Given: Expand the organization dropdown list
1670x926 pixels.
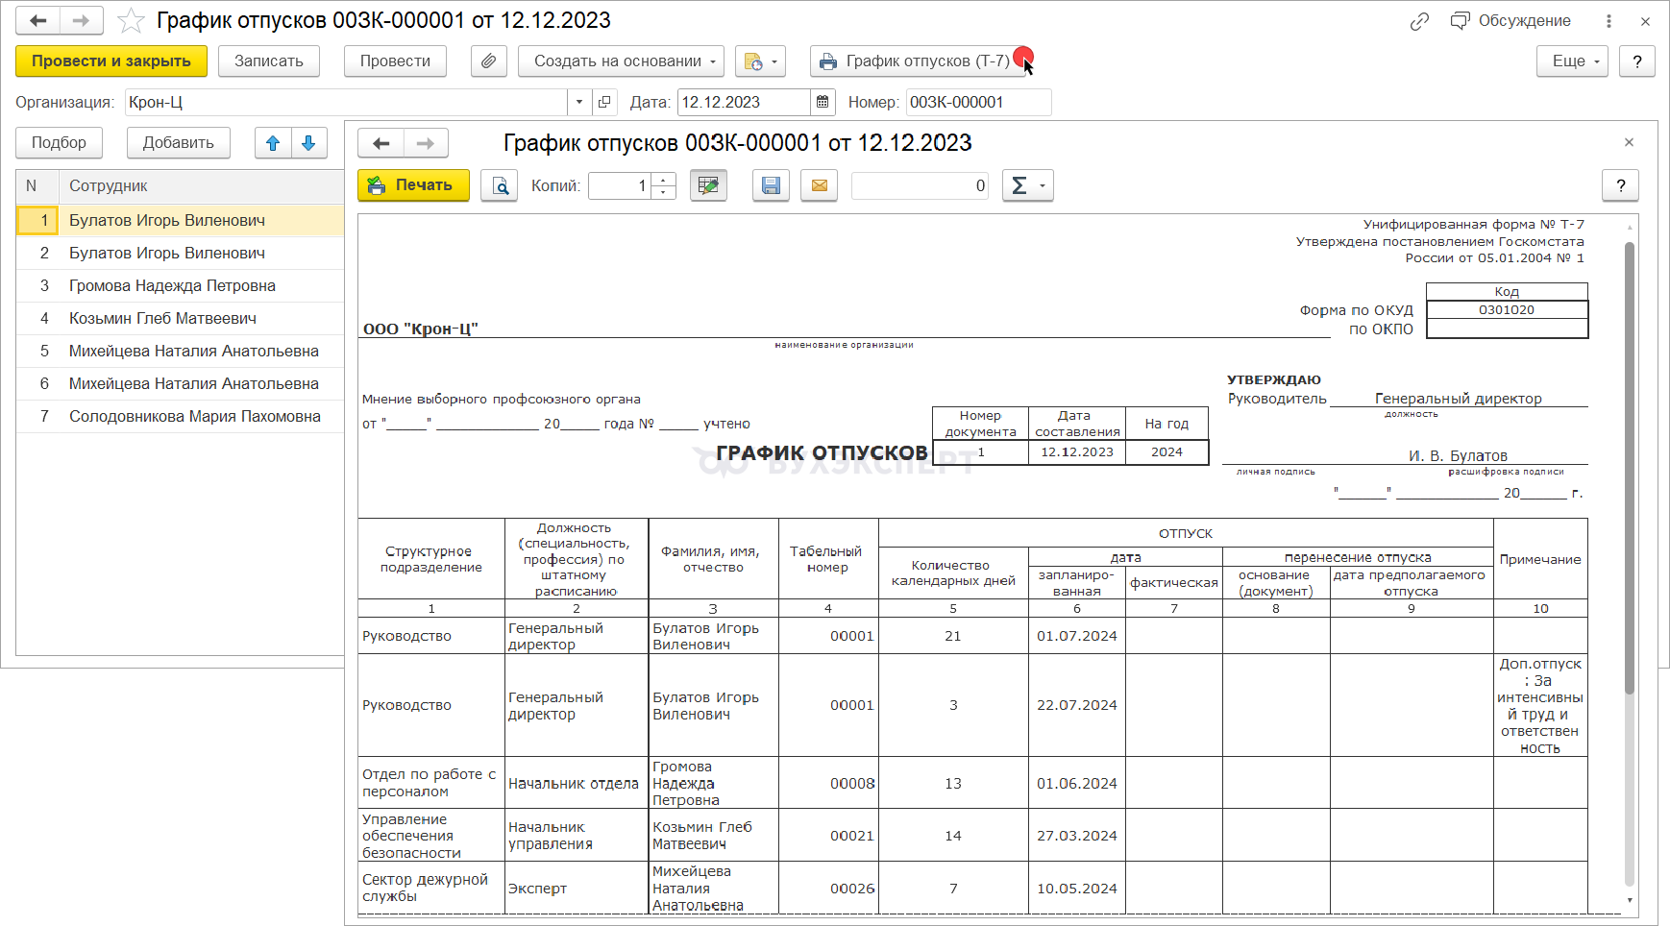Looking at the screenshot, I should 579,102.
